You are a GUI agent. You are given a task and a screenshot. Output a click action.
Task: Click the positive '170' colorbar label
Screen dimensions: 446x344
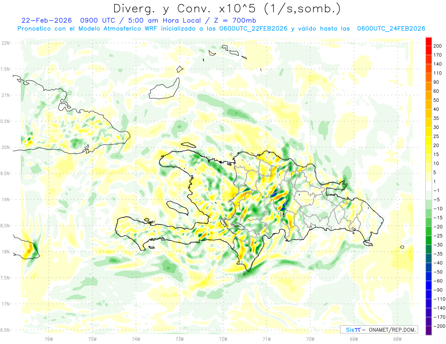[x=437, y=55]
